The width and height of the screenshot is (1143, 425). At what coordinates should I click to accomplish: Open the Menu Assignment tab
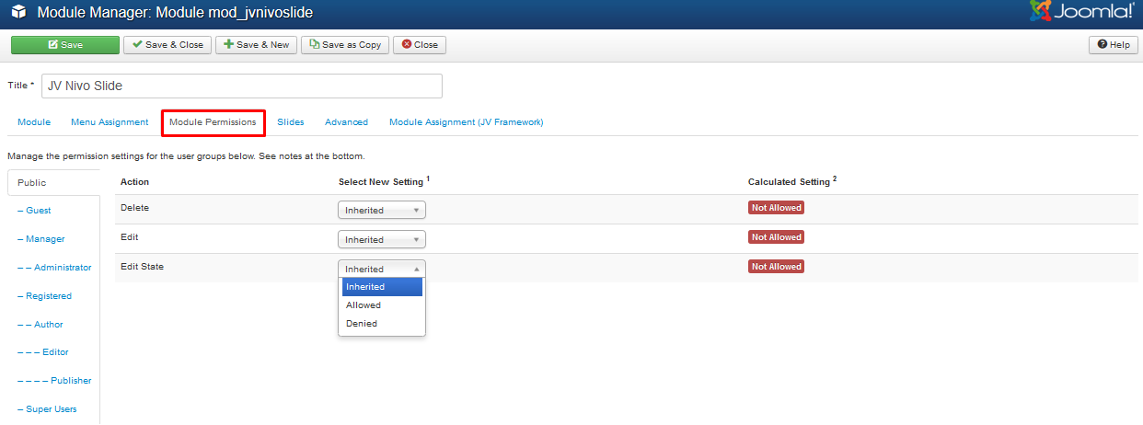tap(110, 122)
